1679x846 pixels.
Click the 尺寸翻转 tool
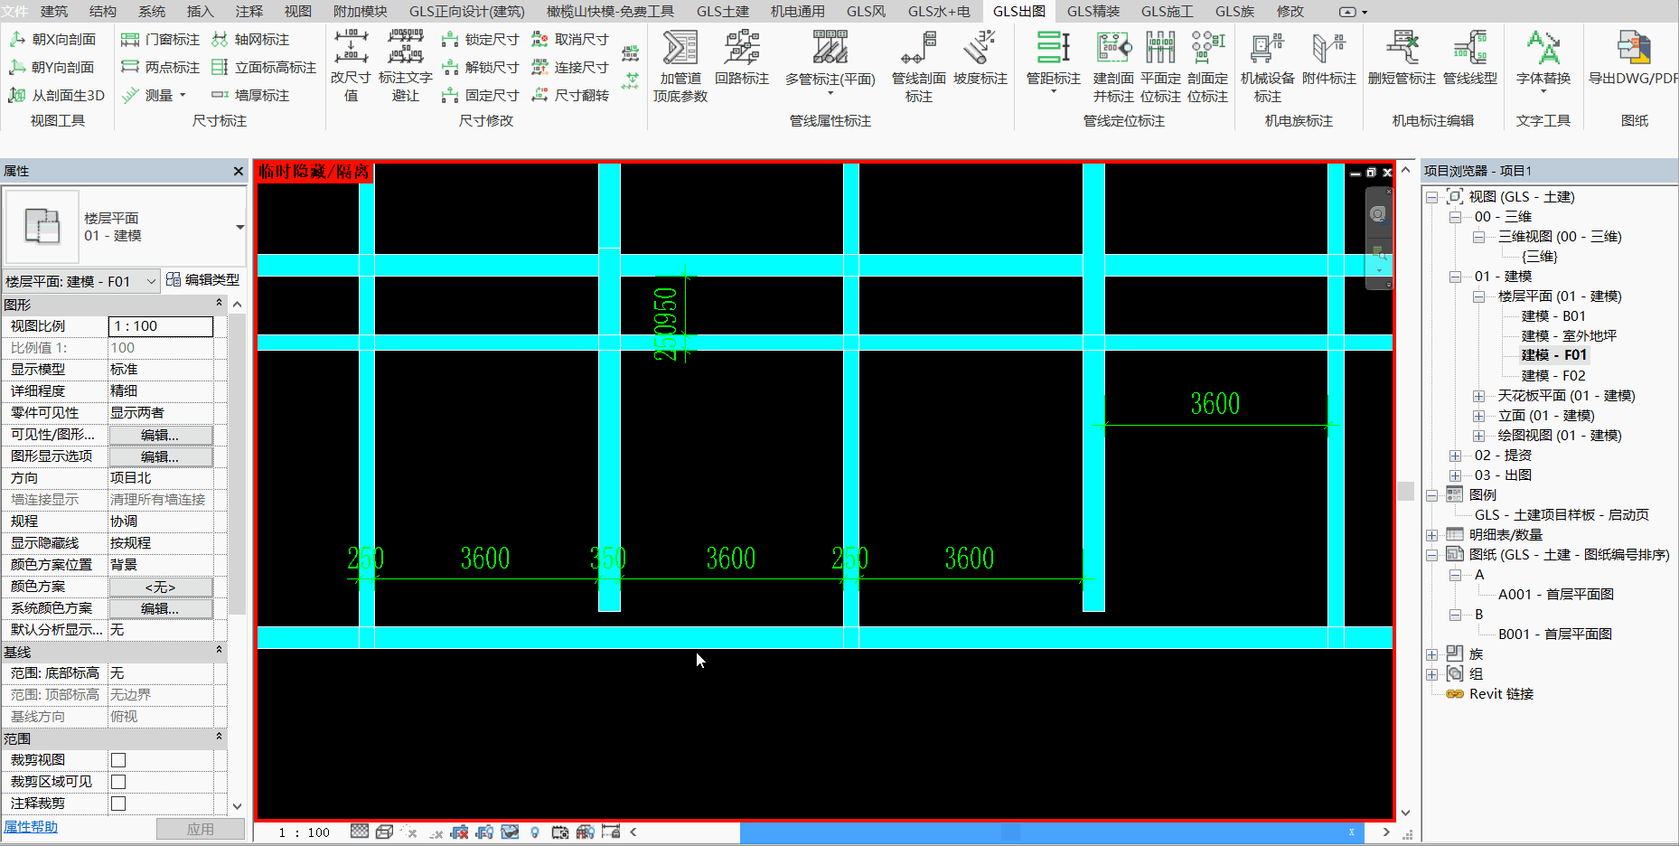coord(569,96)
